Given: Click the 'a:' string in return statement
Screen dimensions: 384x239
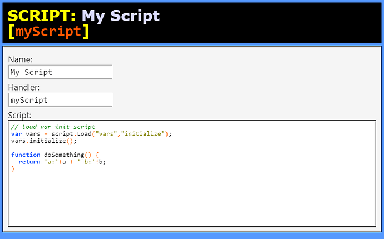Looking at the screenshot, I should click(x=51, y=162).
